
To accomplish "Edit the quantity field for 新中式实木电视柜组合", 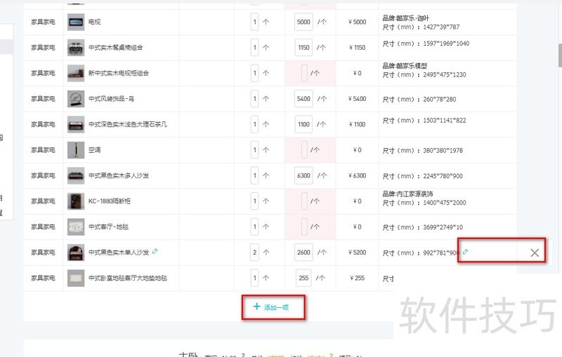I will (254, 74).
